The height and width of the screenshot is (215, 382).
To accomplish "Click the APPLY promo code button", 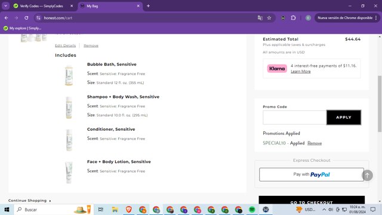I will click(x=344, y=118).
